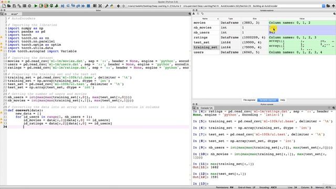The width and height of the screenshot is (336, 189).
Task: Select the ae.py editor tab
Action: coord(15,14)
